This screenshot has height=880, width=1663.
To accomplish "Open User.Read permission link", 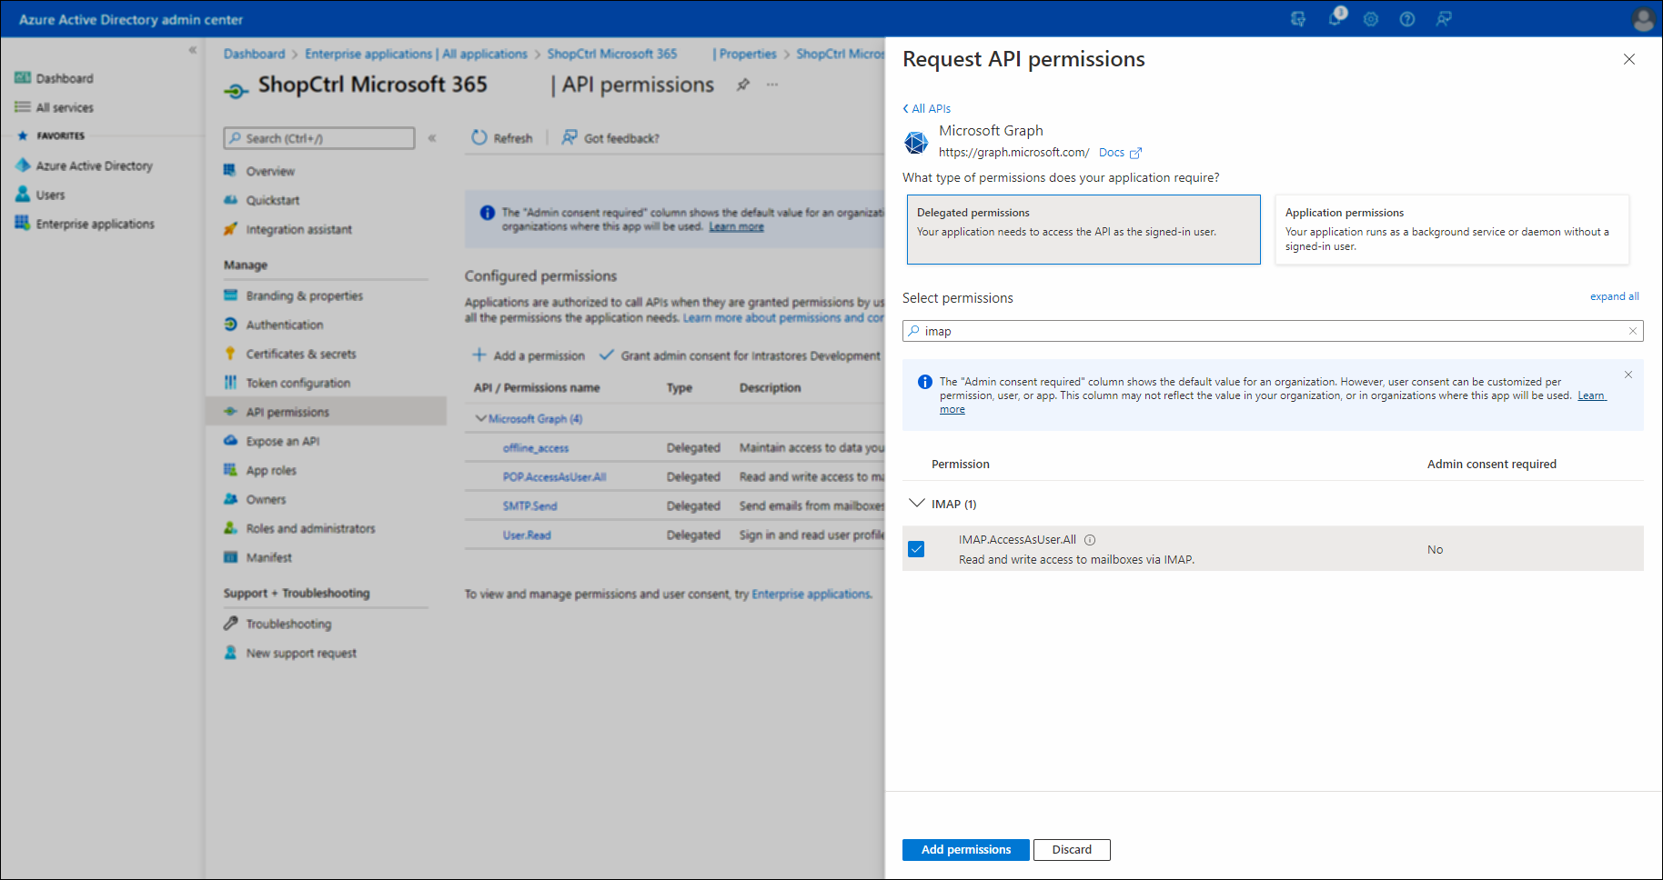I will coord(527,535).
